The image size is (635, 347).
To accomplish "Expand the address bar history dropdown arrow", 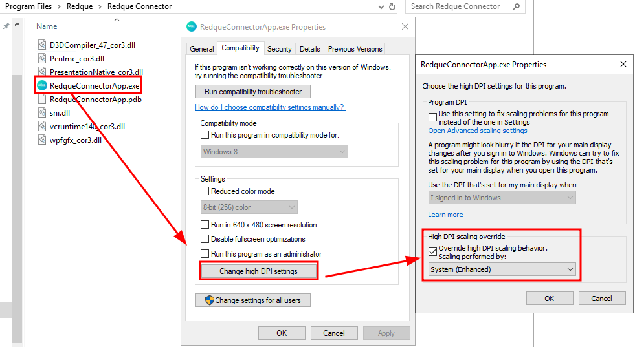I will (x=380, y=6).
